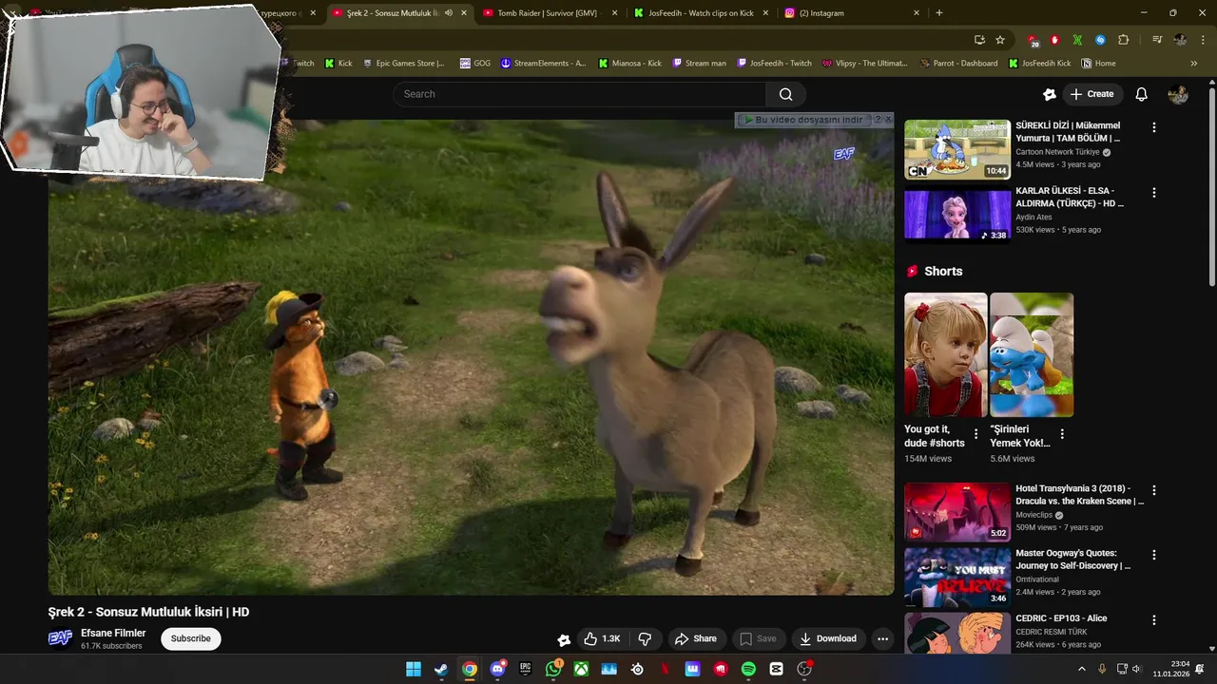Open more actions menu below video
This screenshot has height=684, width=1217.
882,638
